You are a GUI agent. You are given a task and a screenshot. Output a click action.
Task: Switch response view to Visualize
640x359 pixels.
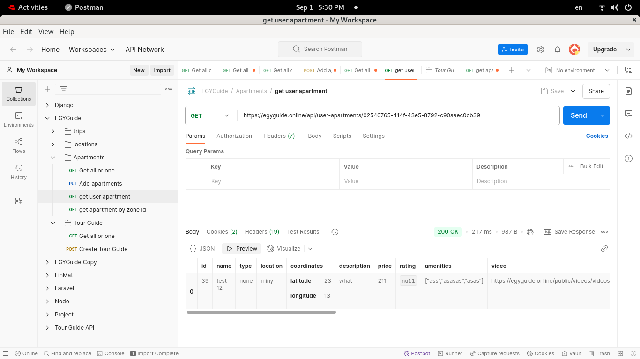click(x=284, y=249)
